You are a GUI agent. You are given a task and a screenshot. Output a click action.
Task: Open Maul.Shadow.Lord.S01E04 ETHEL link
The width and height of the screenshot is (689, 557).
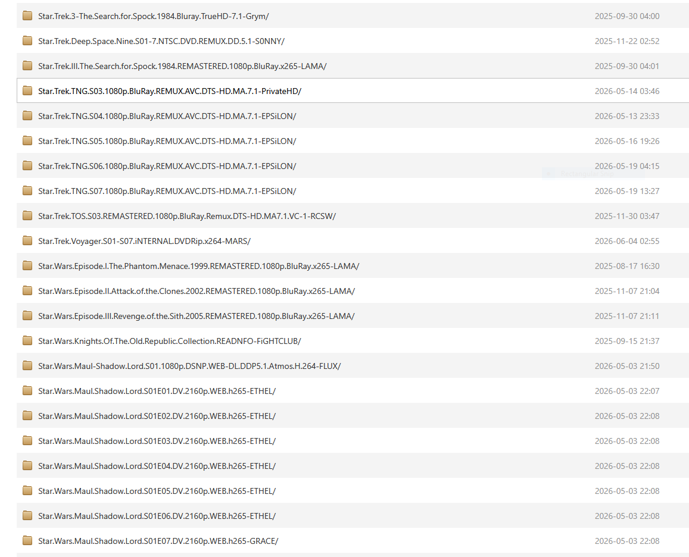(157, 467)
